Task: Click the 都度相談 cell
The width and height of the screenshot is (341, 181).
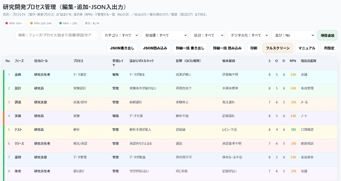Action: [307, 143]
